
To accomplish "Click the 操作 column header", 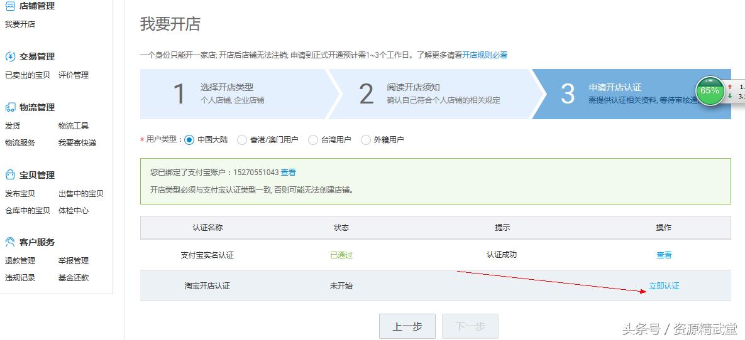I will [664, 228].
